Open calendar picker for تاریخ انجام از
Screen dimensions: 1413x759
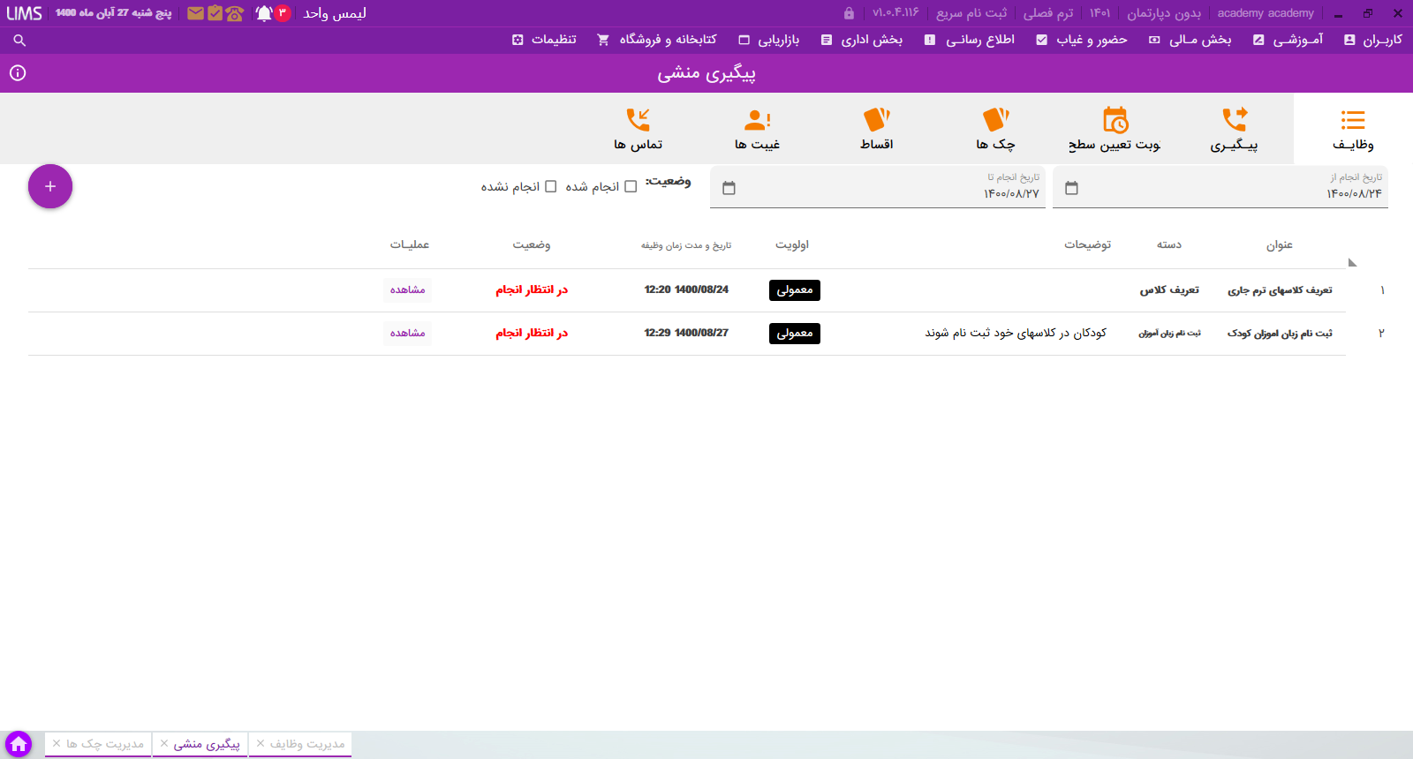tap(1071, 188)
